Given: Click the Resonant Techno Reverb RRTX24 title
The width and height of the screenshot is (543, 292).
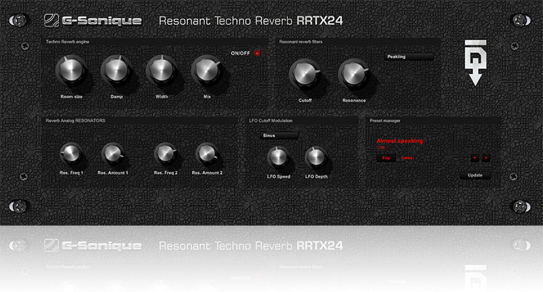Looking at the screenshot, I should [x=250, y=21].
